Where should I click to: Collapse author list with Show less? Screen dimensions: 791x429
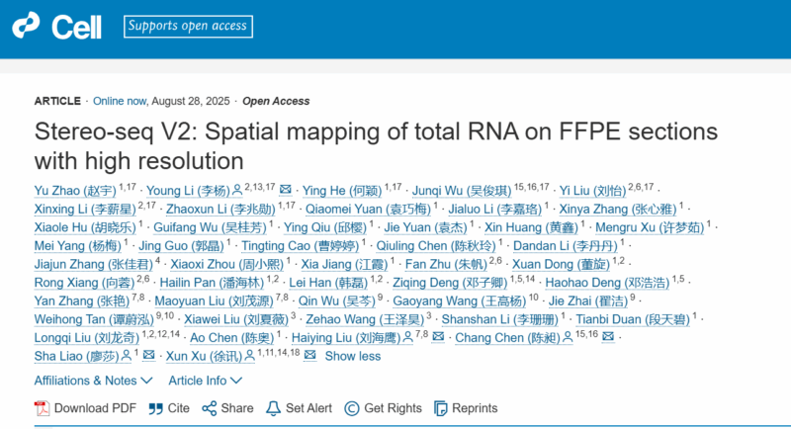pos(353,357)
